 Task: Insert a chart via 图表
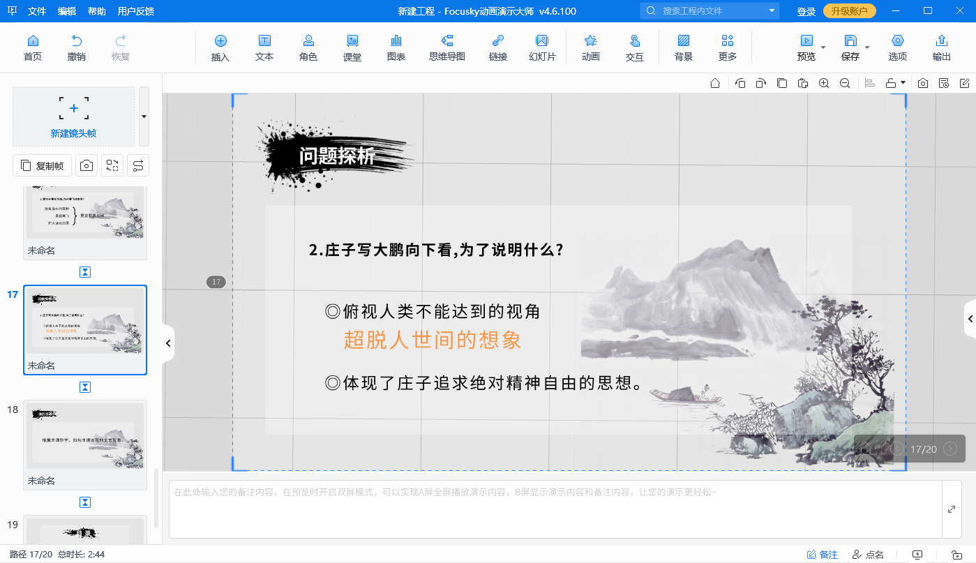click(396, 48)
